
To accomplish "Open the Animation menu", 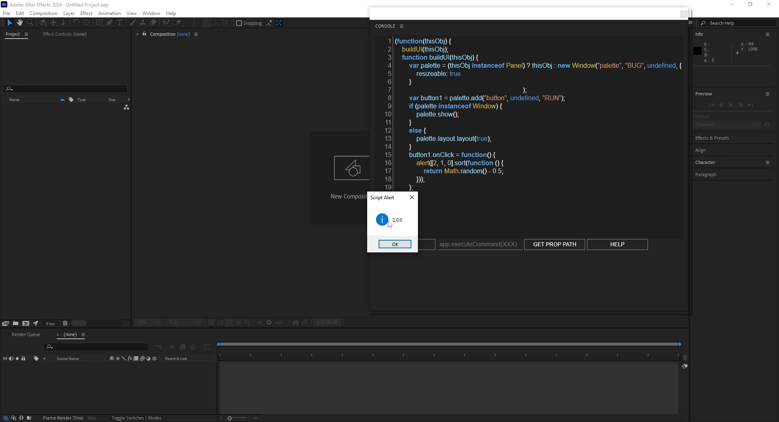I will [x=109, y=13].
